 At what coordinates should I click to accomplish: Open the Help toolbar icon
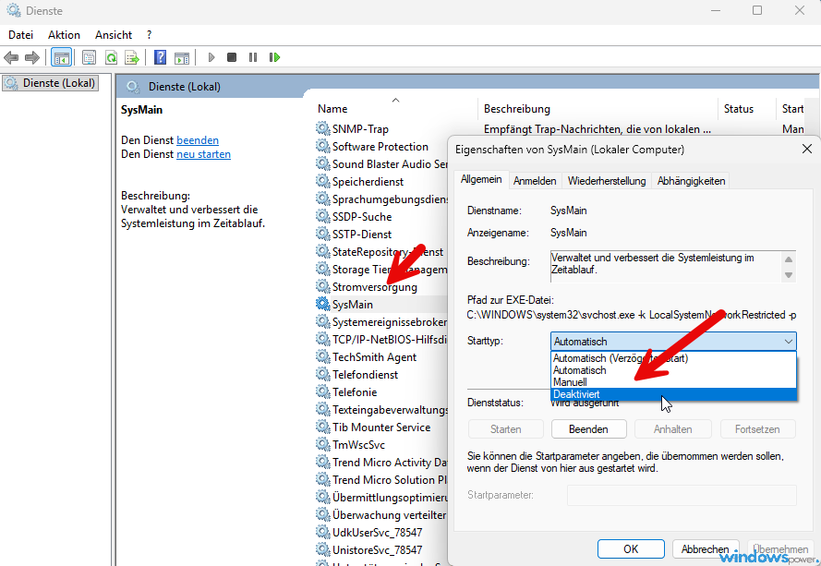pos(160,57)
